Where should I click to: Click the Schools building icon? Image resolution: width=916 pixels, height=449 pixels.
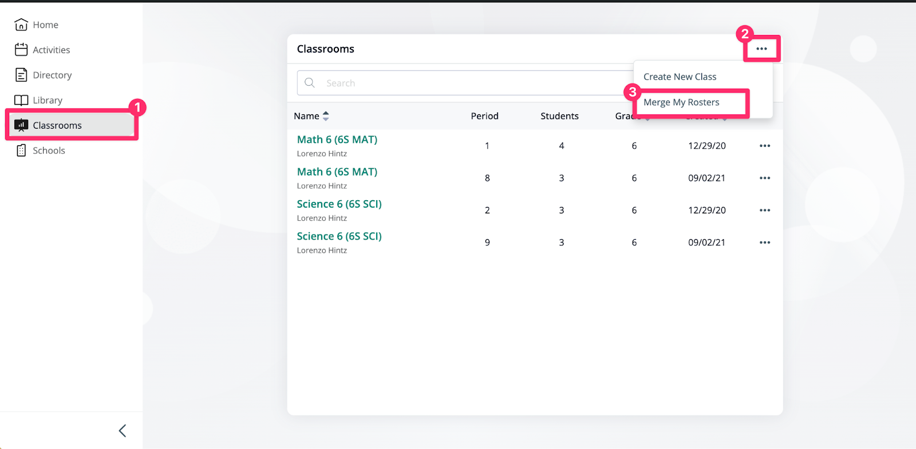pyautogui.click(x=21, y=150)
